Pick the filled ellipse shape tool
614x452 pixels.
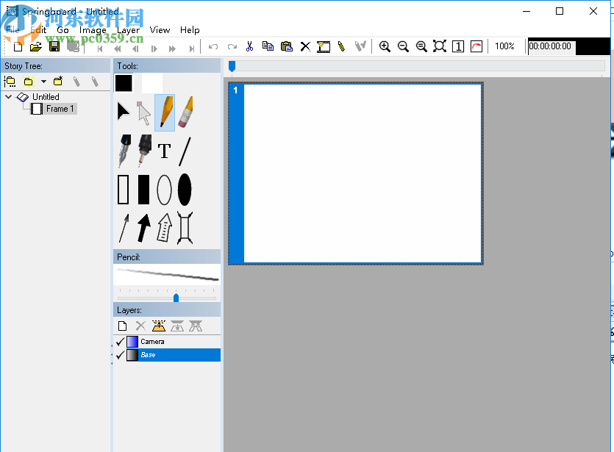(185, 190)
